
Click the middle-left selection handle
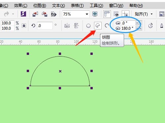click(28, 71)
